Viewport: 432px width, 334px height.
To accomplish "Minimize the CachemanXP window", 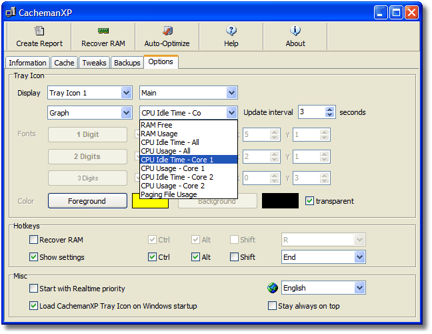I will (381, 13).
